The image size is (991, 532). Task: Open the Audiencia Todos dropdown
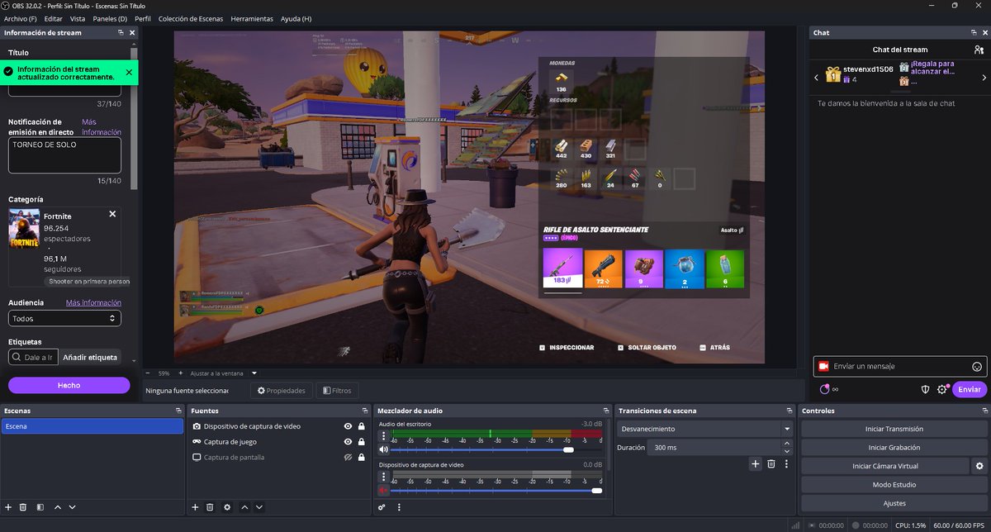click(x=64, y=318)
